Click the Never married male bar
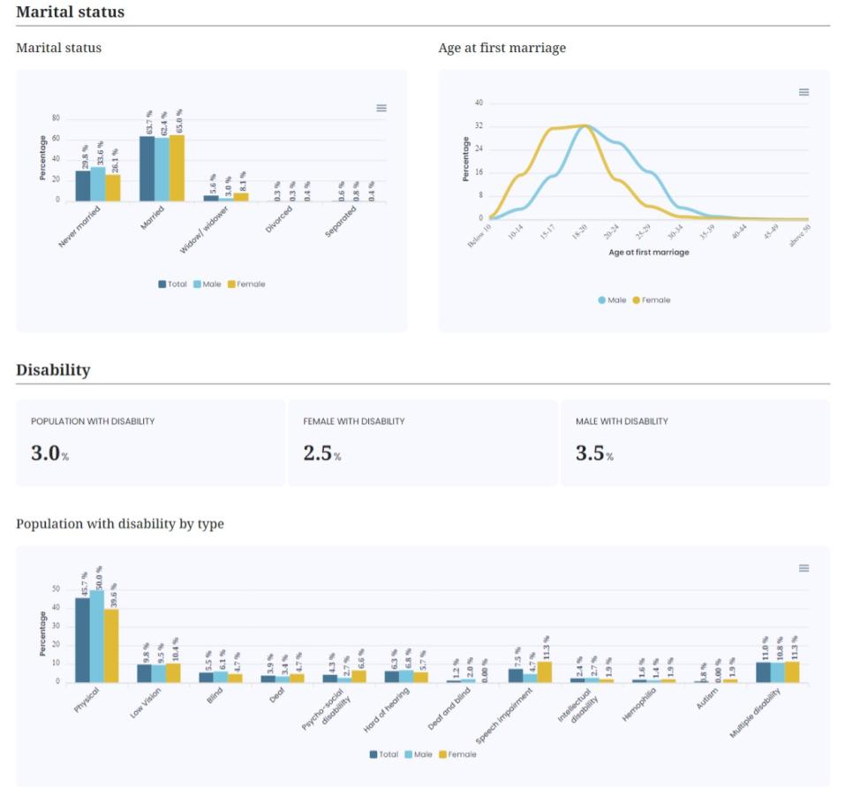 click(x=98, y=185)
